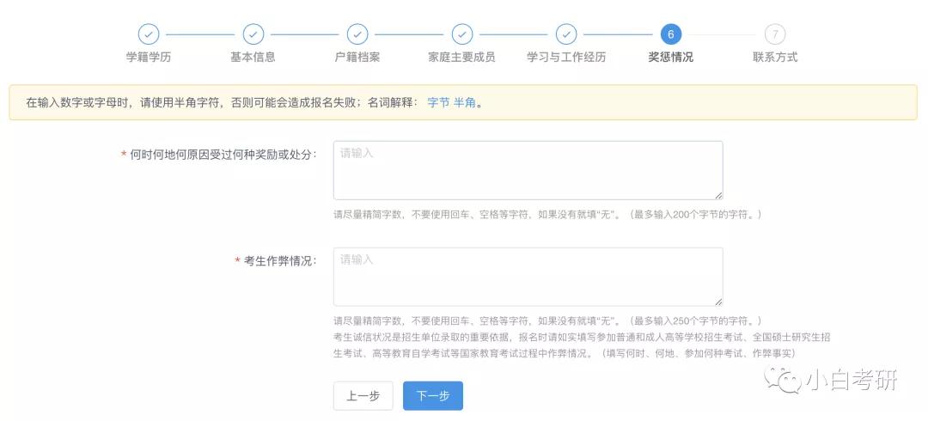
Task: Focus the 考生作弊情况 text area
Action: click(528, 277)
